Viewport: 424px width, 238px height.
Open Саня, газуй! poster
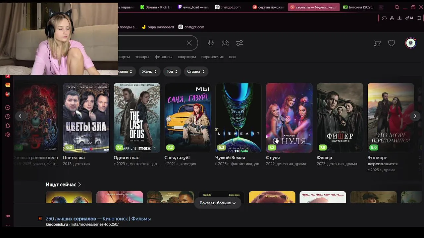187,118
